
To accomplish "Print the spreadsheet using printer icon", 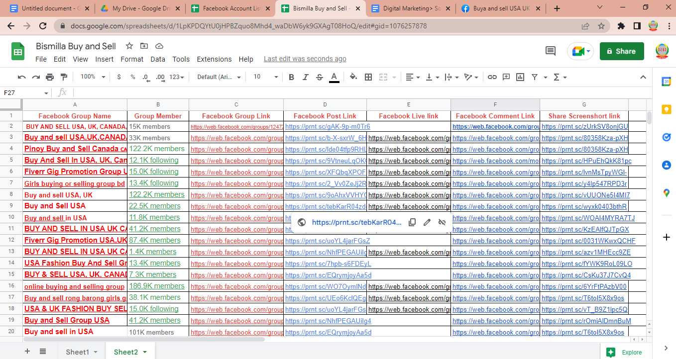I will tap(50, 77).
